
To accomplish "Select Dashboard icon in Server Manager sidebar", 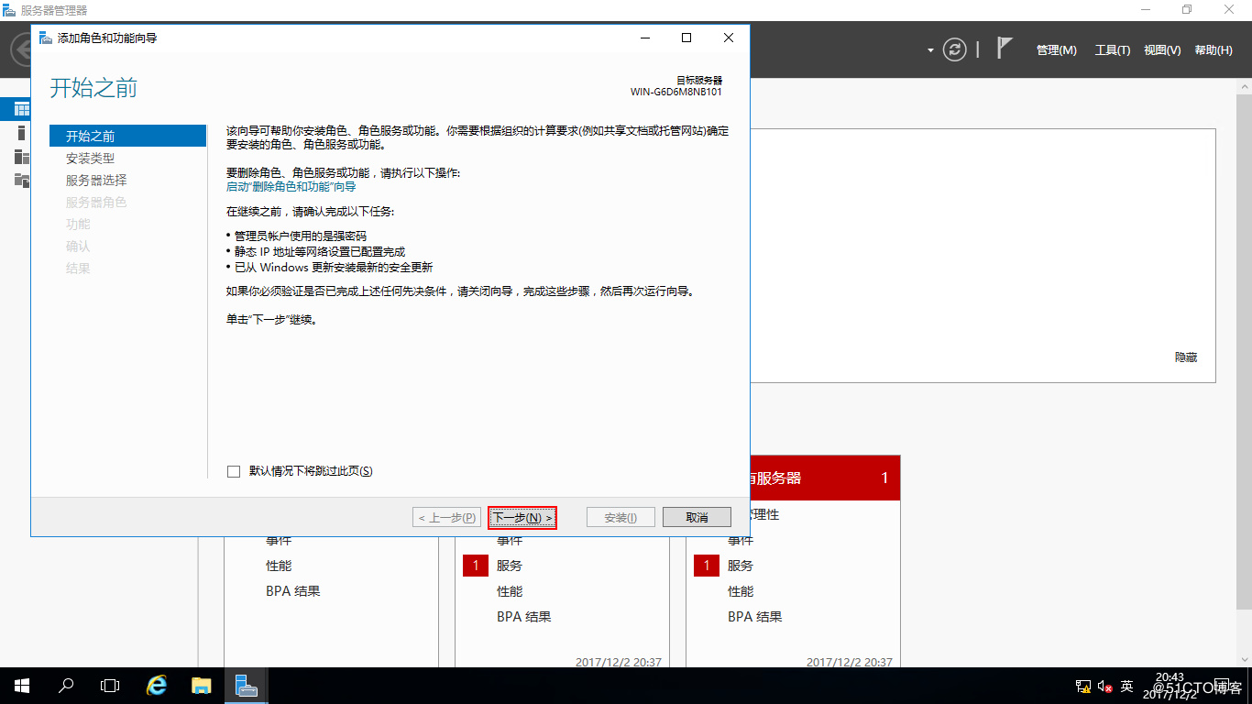I will click(22, 109).
